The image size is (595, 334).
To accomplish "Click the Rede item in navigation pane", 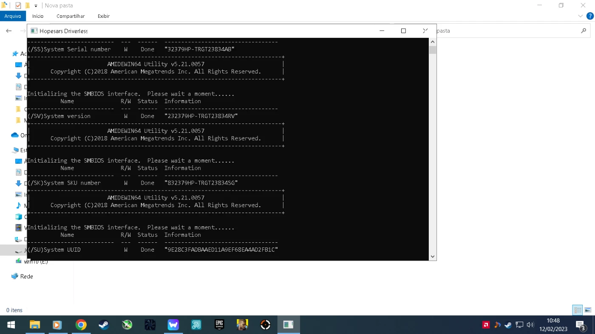I will (26, 276).
